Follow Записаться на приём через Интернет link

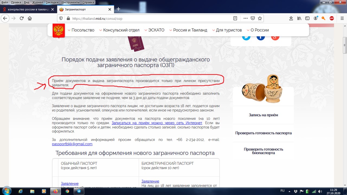click(157, 123)
